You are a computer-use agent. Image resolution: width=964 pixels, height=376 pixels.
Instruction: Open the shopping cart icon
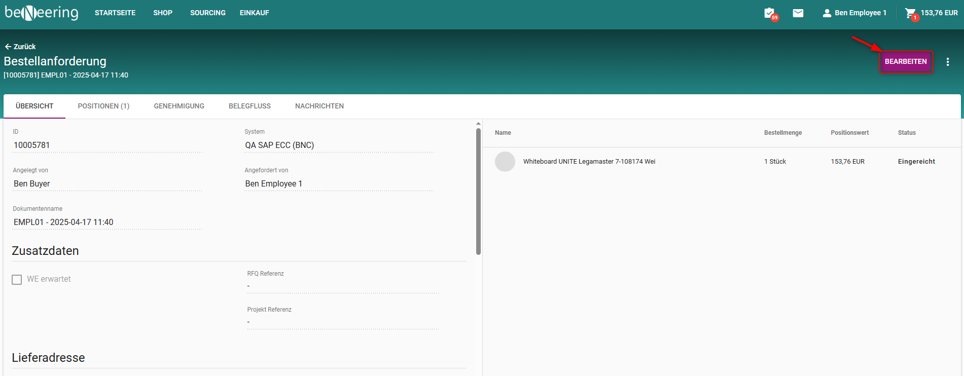point(911,13)
